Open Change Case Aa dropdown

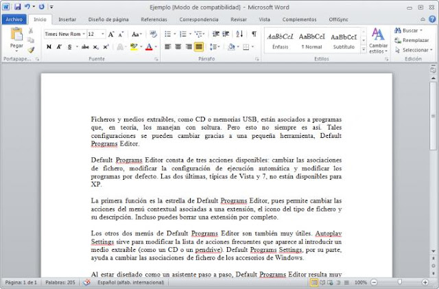tap(137, 34)
